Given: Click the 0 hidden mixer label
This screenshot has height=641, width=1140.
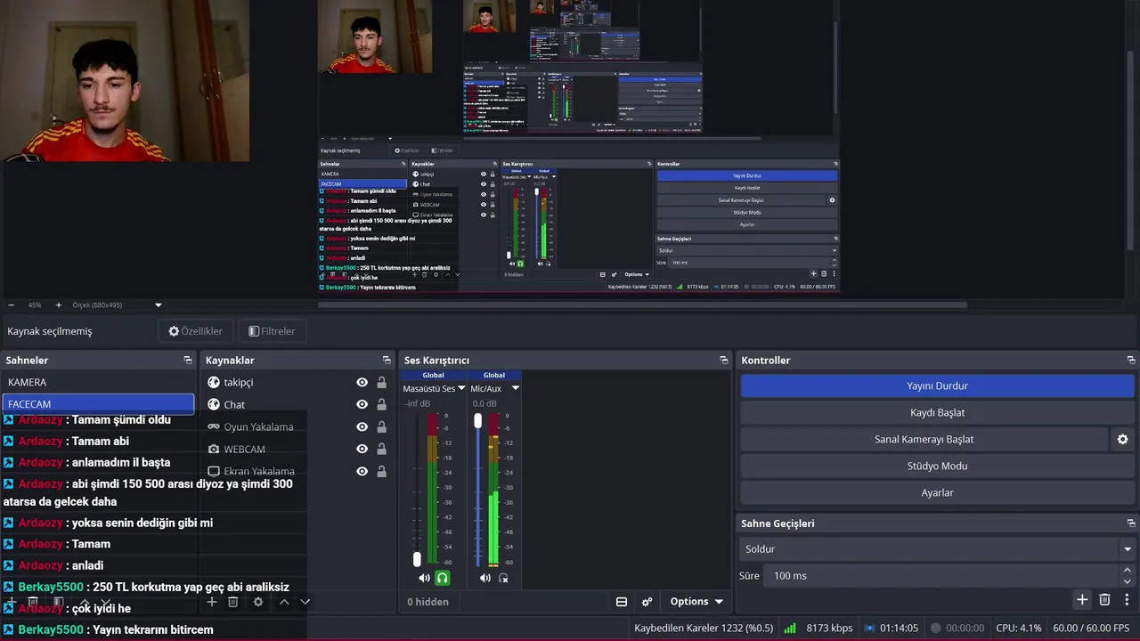Looking at the screenshot, I should point(428,602).
